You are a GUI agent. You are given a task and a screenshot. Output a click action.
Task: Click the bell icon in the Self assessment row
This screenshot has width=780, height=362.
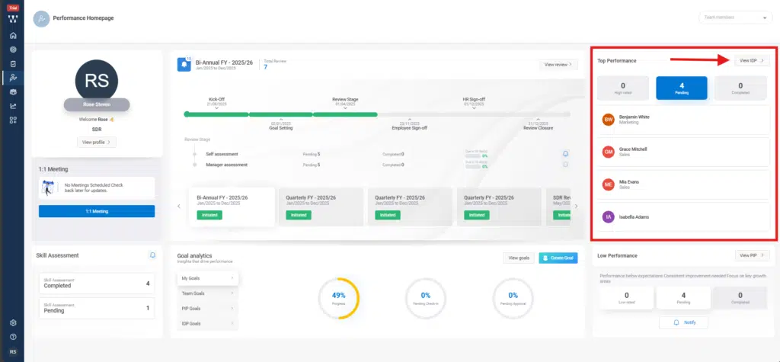pos(566,154)
